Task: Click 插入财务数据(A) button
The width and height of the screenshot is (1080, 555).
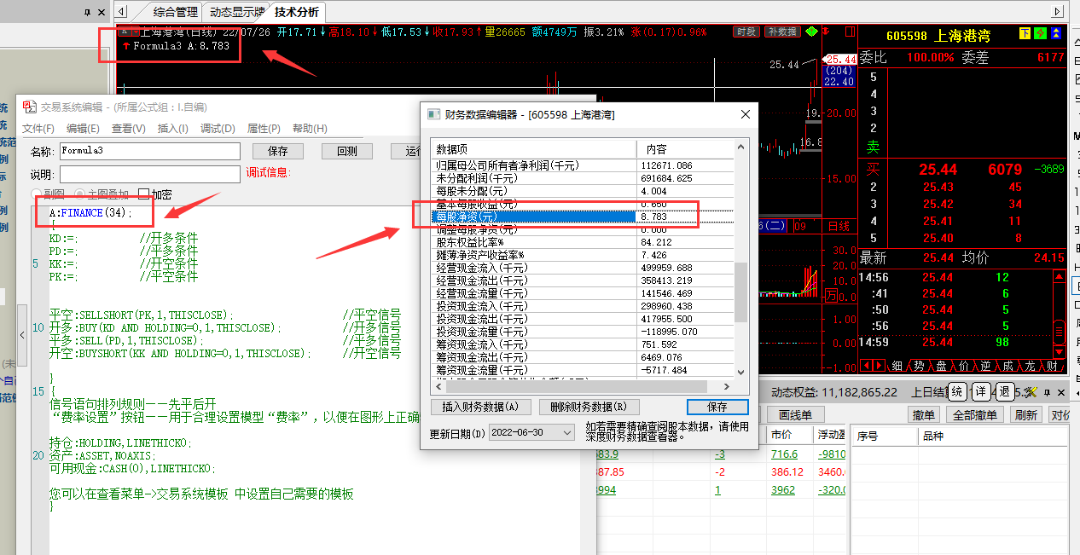Action: tap(482, 407)
